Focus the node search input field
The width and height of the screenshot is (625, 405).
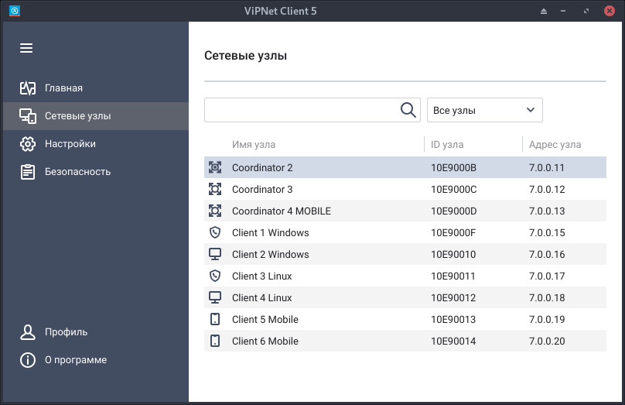tap(302, 110)
